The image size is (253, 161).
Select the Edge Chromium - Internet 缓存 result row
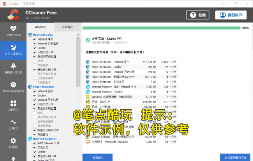point(131,62)
